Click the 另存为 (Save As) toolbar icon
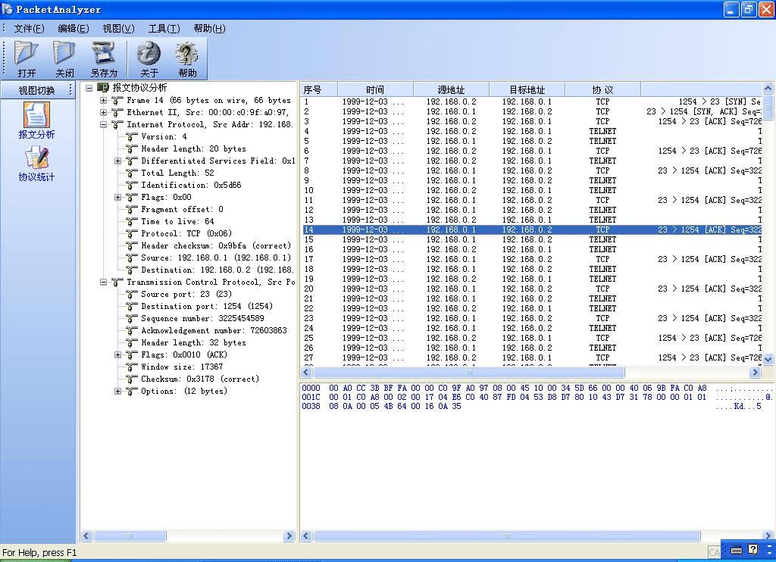776x562 pixels. click(104, 58)
